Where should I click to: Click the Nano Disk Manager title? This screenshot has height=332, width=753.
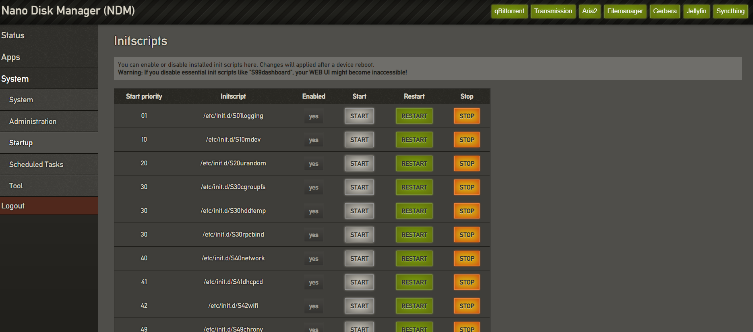pyautogui.click(x=68, y=10)
